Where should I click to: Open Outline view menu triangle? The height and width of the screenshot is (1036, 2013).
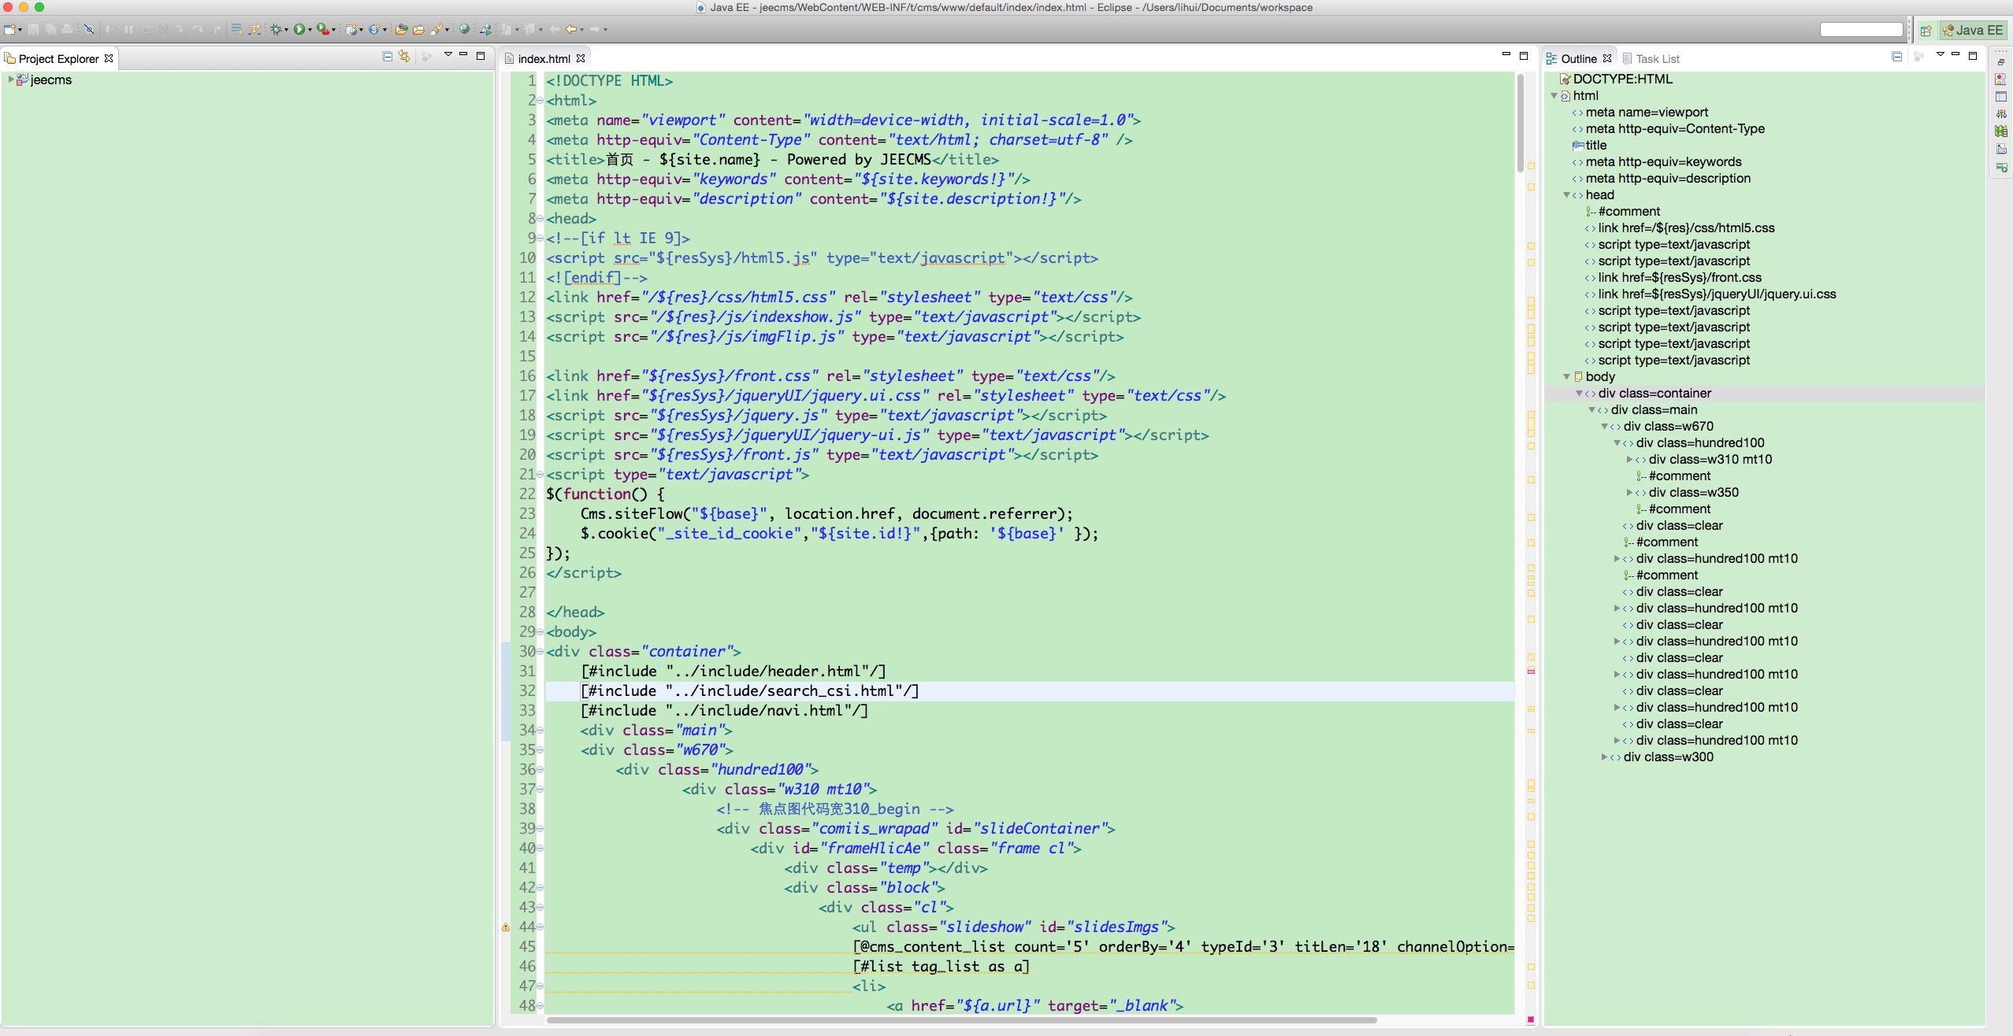[1940, 54]
